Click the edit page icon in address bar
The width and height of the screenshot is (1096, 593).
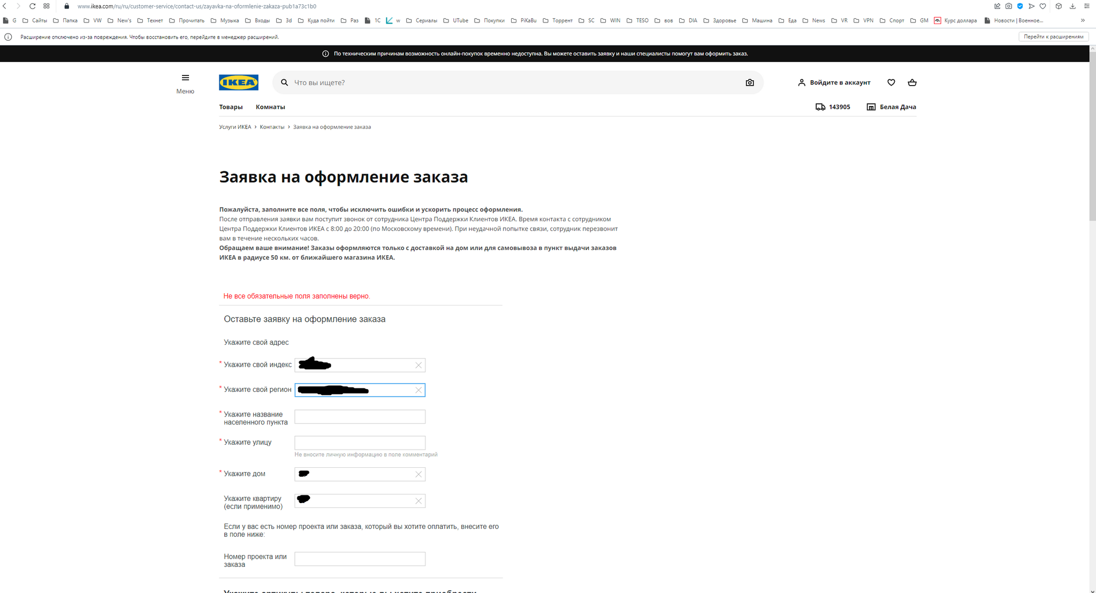coord(997,6)
